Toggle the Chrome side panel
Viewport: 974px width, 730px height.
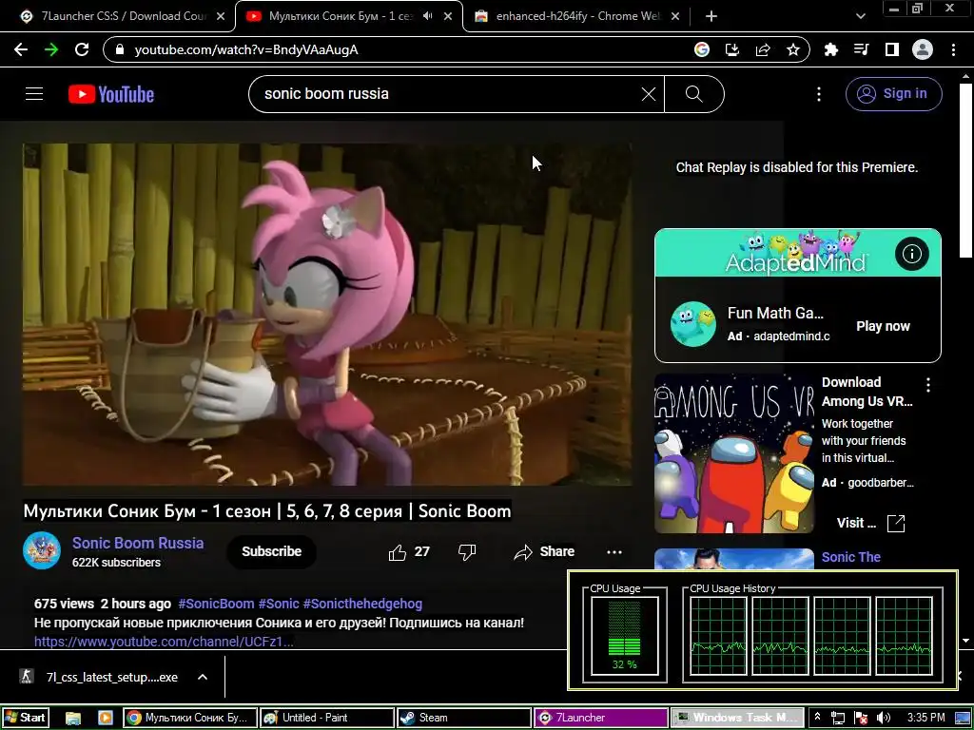point(892,49)
